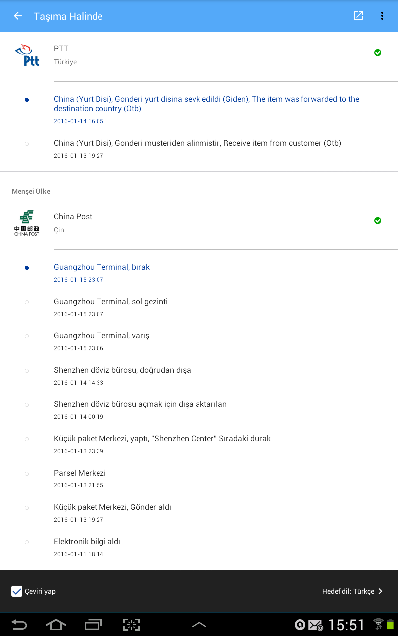
Task: Uncheck the Çeviri yap checkbox
Action: (x=17, y=591)
